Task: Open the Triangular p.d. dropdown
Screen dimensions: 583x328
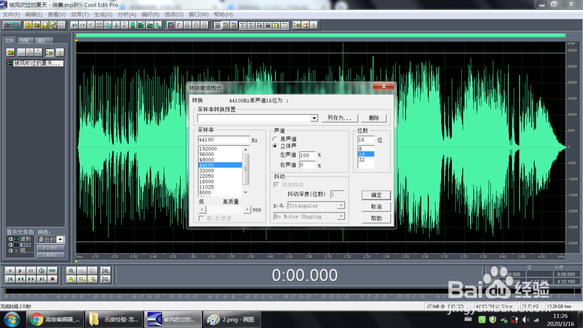Action: click(x=341, y=206)
